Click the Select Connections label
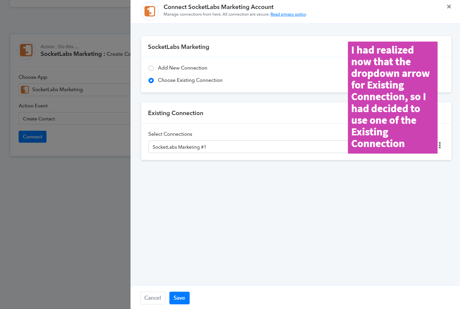Screen dimensions: 460x309 (170, 134)
